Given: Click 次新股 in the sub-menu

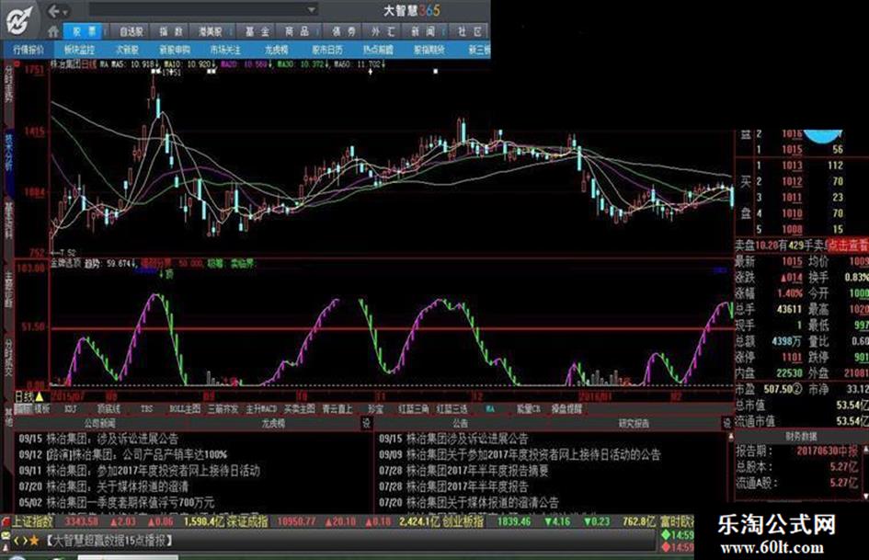Looking at the screenshot, I should [x=127, y=50].
